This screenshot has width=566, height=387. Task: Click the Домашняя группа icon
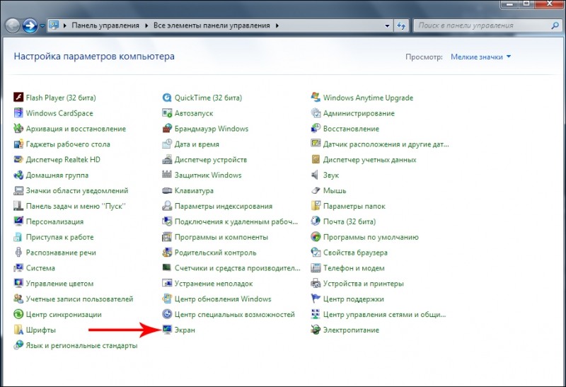[18, 175]
